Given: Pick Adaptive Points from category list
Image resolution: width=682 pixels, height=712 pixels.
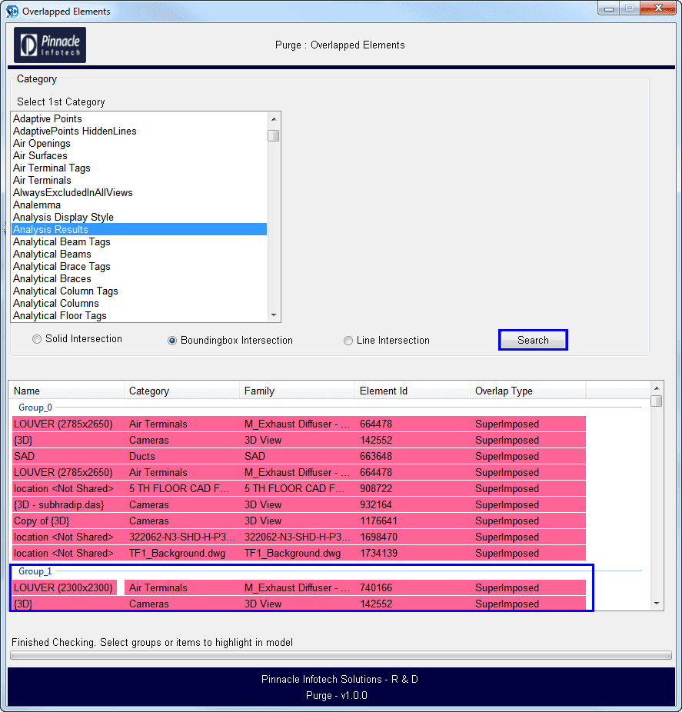Looking at the screenshot, I should 48,118.
